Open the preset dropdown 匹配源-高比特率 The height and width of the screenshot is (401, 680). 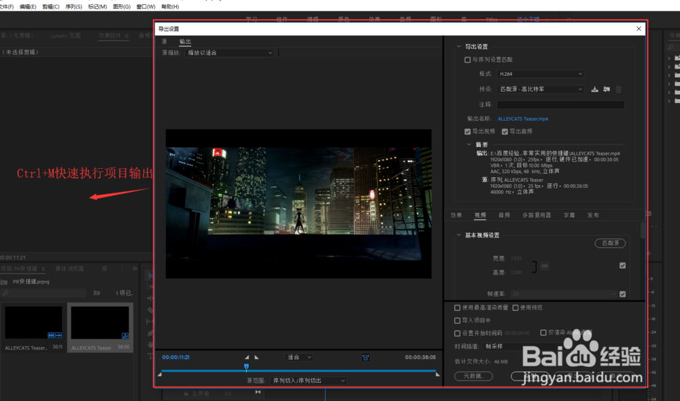tap(541, 89)
